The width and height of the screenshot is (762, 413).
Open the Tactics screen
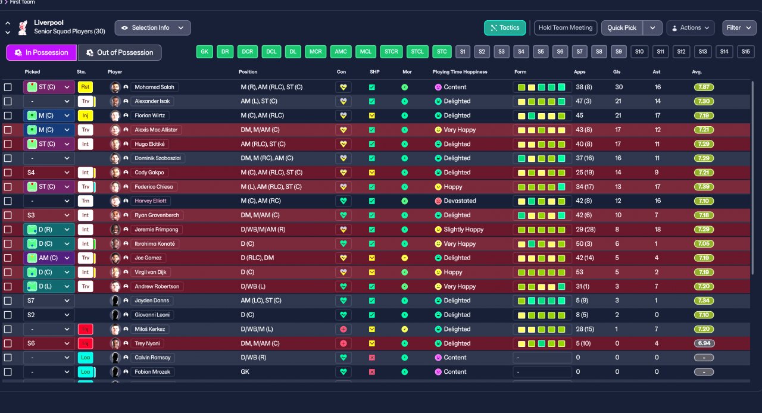point(505,28)
